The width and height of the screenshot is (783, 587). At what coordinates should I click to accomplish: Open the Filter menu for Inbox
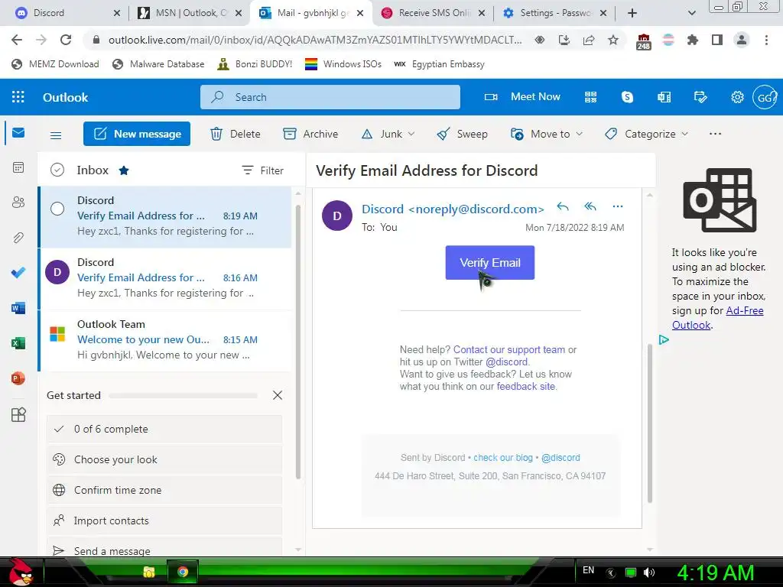point(263,170)
